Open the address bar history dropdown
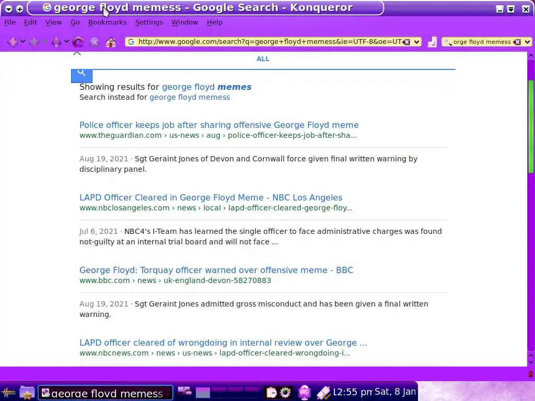The width and height of the screenshot is (535, 401). [416, 42]
